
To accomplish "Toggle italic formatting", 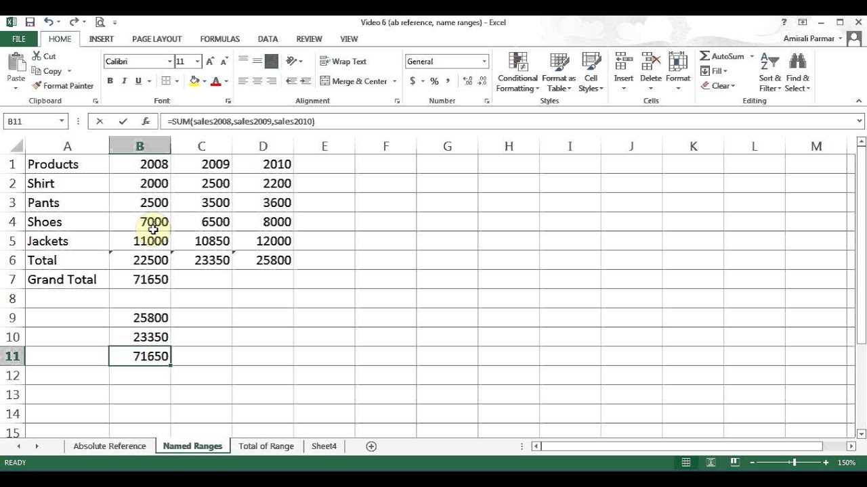I will pyautogui.click(x=124, y=81).
